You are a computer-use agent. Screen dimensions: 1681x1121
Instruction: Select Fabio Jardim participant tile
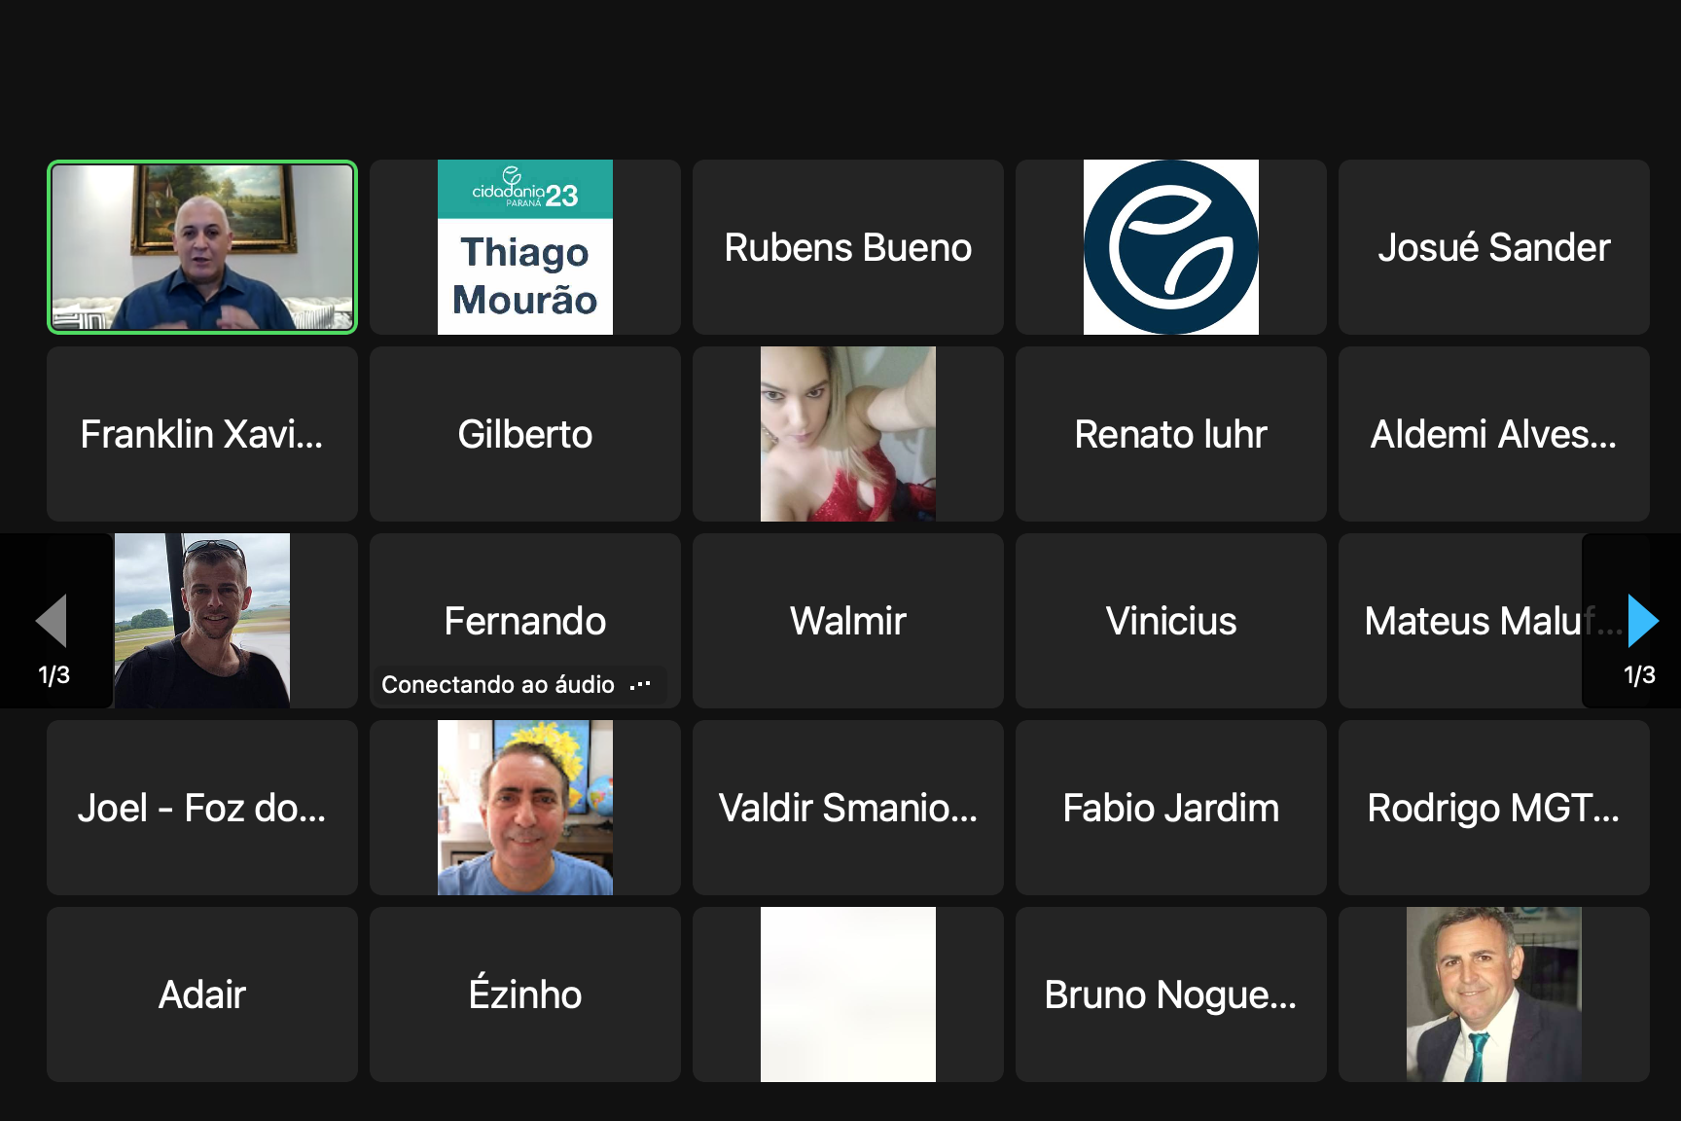coord(1171,808)
